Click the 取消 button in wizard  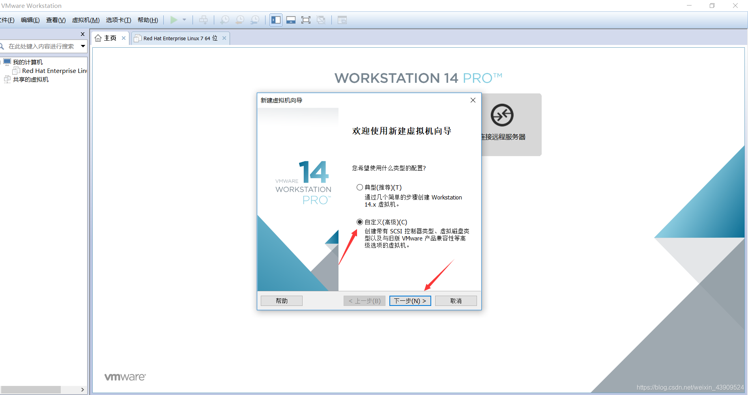(456, 301)
